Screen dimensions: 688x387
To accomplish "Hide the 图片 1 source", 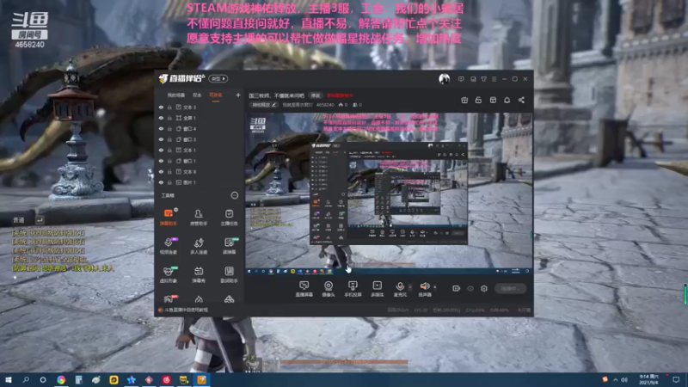I will (161, 182).
